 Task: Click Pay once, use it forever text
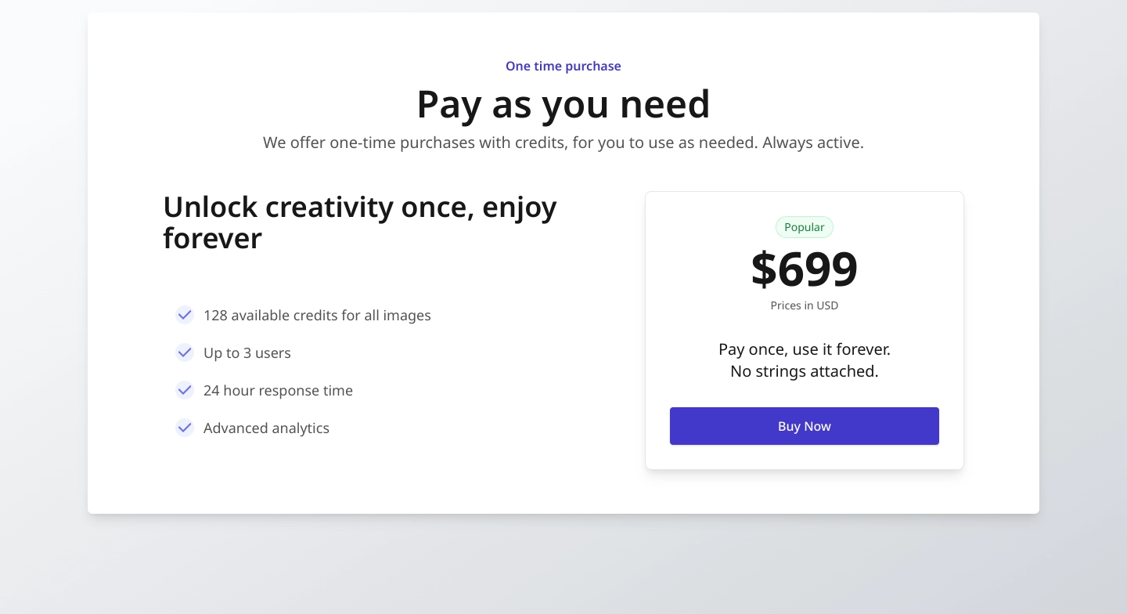804,349
